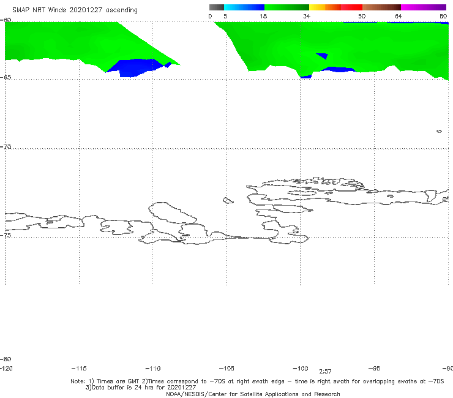Screen dimensions: 453x398
Task: Click the longitude label '-105'
Action: pos(226,368)
